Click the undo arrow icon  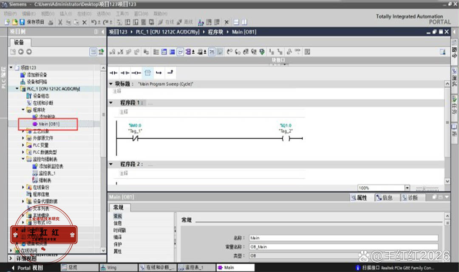(94, 22)
